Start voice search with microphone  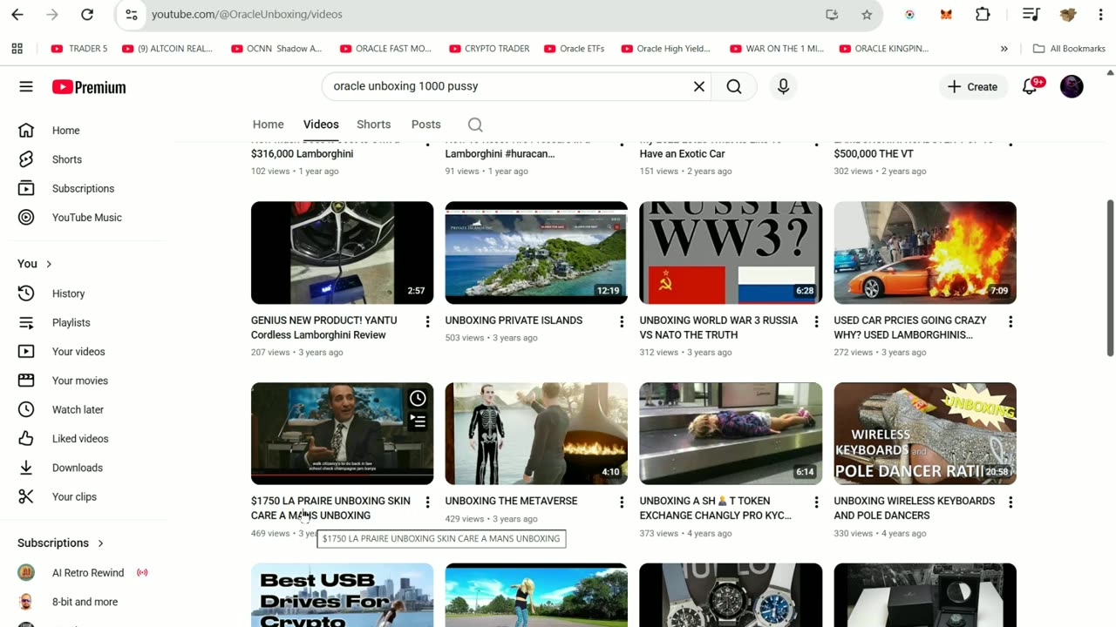pos(783,86)
